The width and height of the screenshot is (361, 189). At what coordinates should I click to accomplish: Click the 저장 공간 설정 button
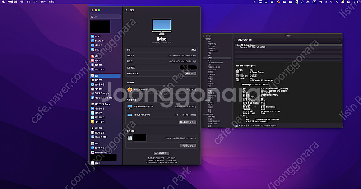pos(188,146)
